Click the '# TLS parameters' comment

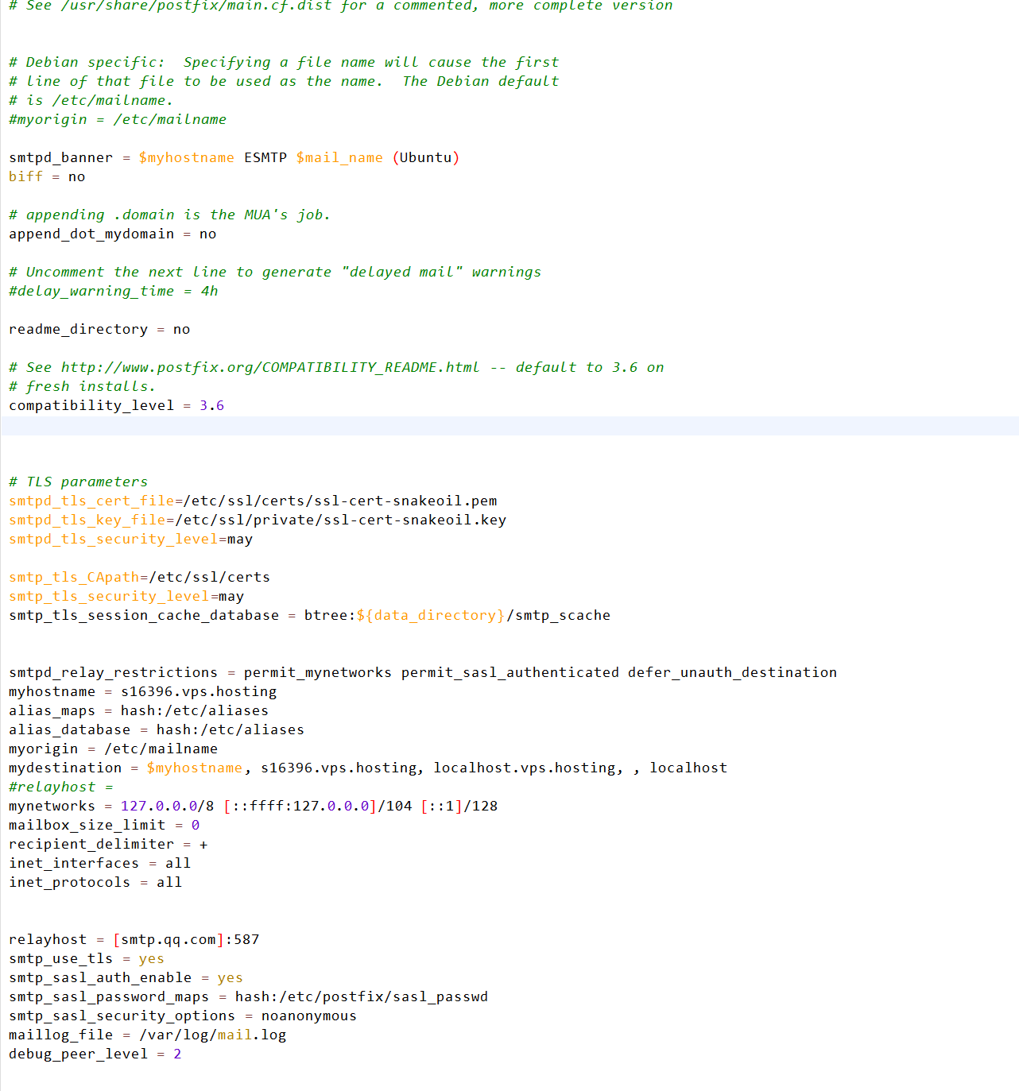tap(79, 482)
